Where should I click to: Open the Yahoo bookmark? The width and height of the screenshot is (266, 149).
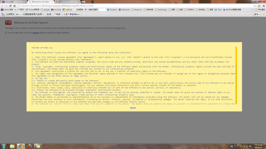click(7, 10)
